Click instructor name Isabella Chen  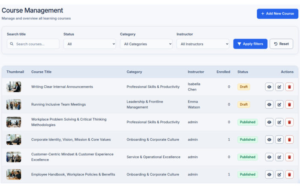point(194,87)
